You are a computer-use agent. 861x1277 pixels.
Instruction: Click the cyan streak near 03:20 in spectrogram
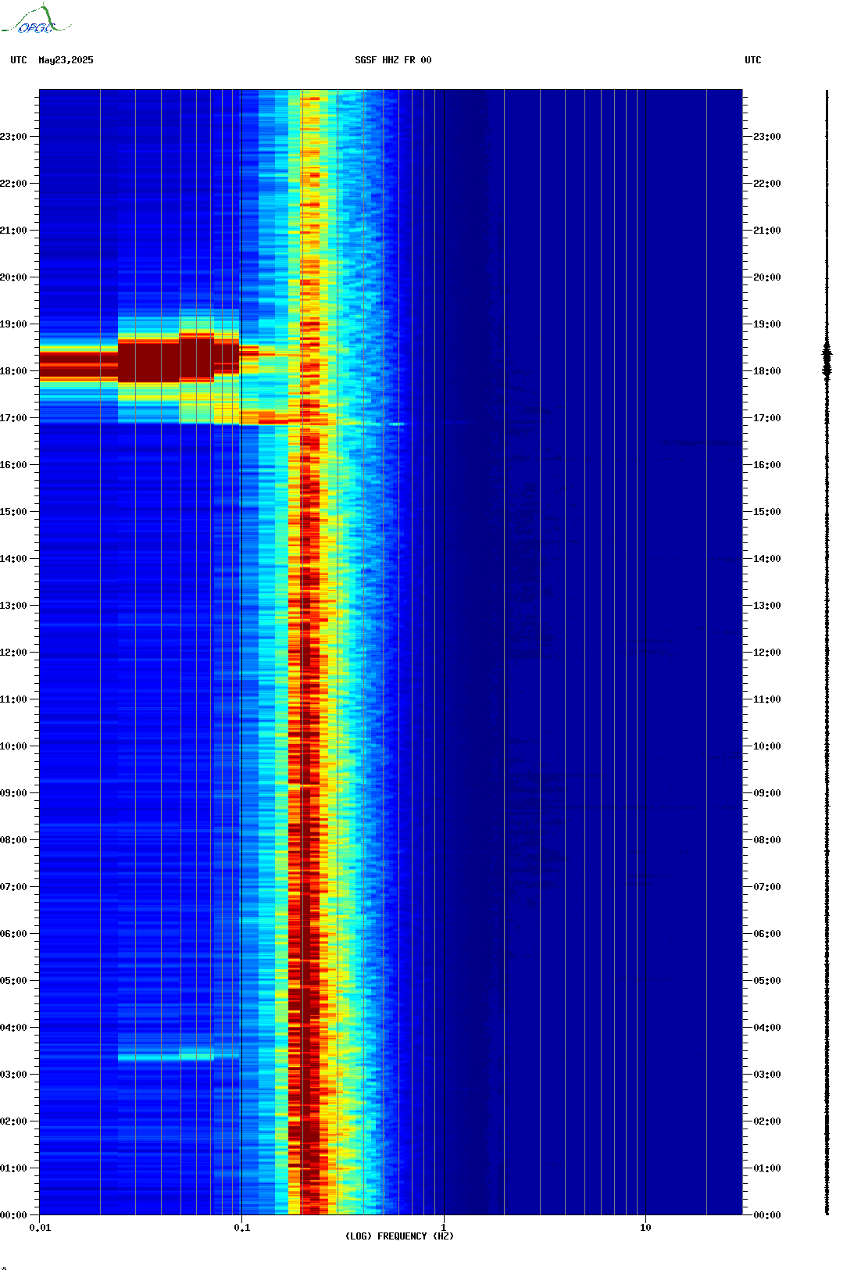click(178, 1057)
